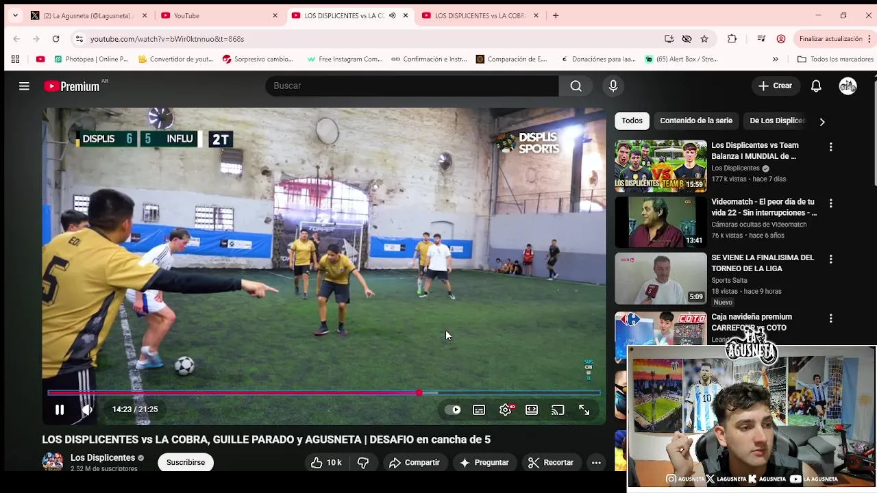
Task: Open Sports Salta video thumbnail
Action: 660,278
